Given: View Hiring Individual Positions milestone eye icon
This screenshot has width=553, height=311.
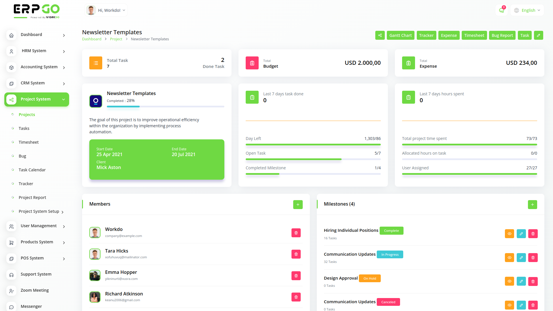Looking at the screenshot, I should [x=509, y=234].
